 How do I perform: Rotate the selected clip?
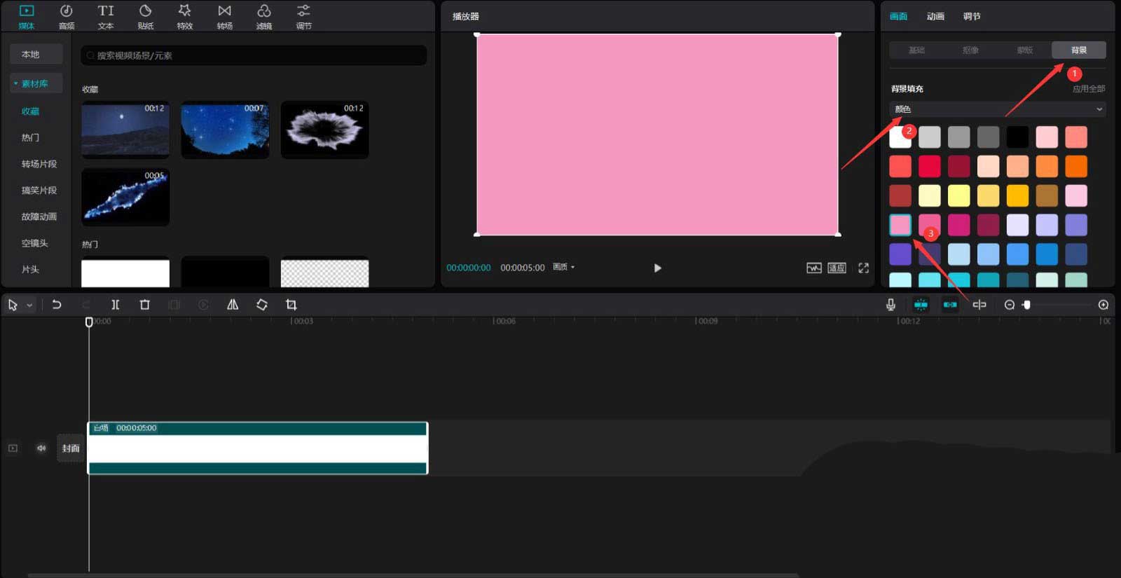(262, 305)
